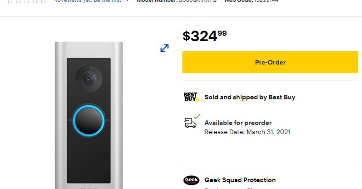Click the delivery truck availability icon

(x=191, y=123)
